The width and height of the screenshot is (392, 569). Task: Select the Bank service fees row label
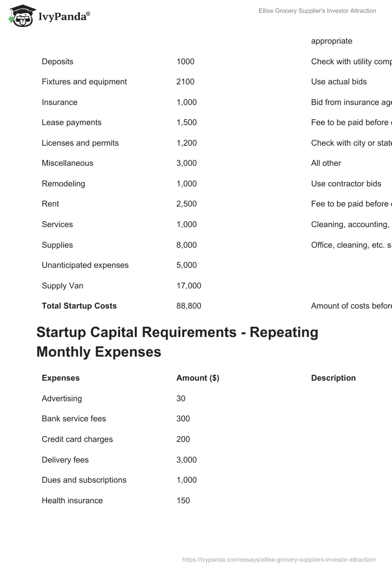pos(74,418)
